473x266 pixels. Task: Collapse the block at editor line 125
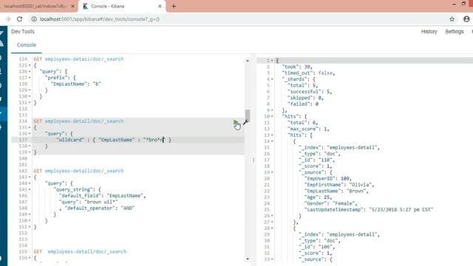30,66
